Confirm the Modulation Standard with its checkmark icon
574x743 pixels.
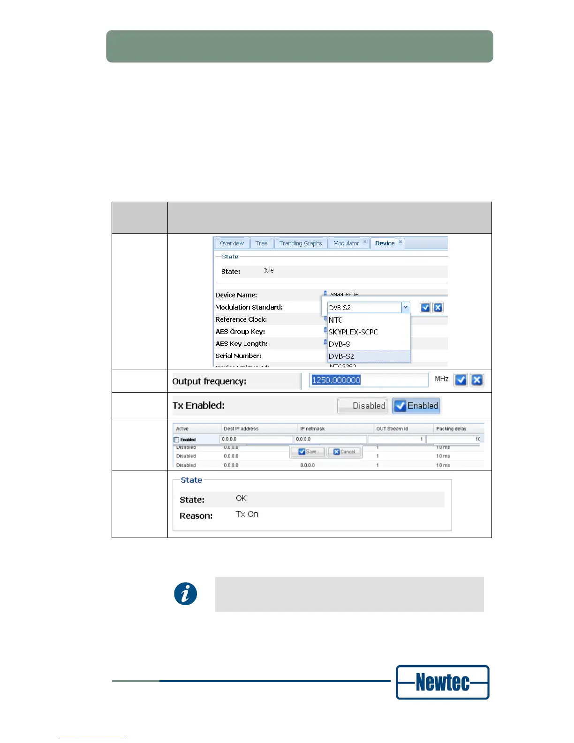click(425, 308)
